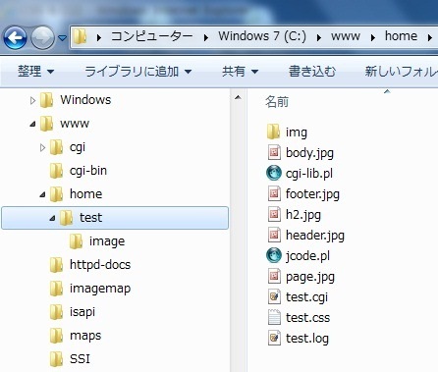Click the file name text test.css
438x372 pixels.
point(307,318)
